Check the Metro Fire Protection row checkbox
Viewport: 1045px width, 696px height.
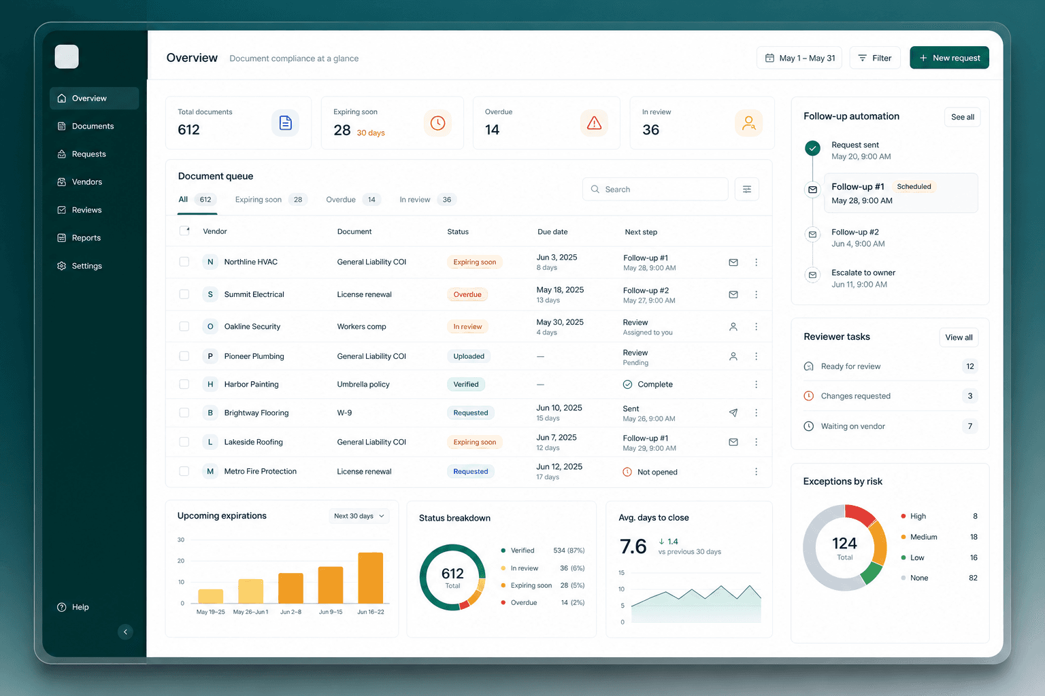(184, 471)
